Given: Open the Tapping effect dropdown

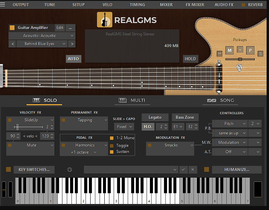Looking at the screenshot, I should pyautogui.click(x=86, y=120).
